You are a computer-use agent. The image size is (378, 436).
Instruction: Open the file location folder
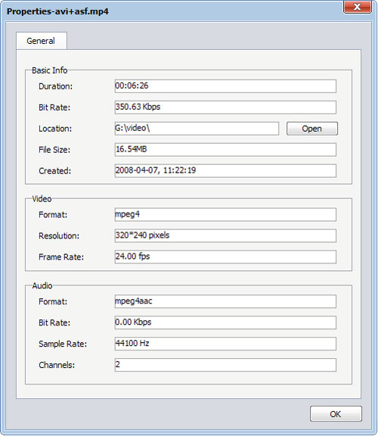click(312, 129)
